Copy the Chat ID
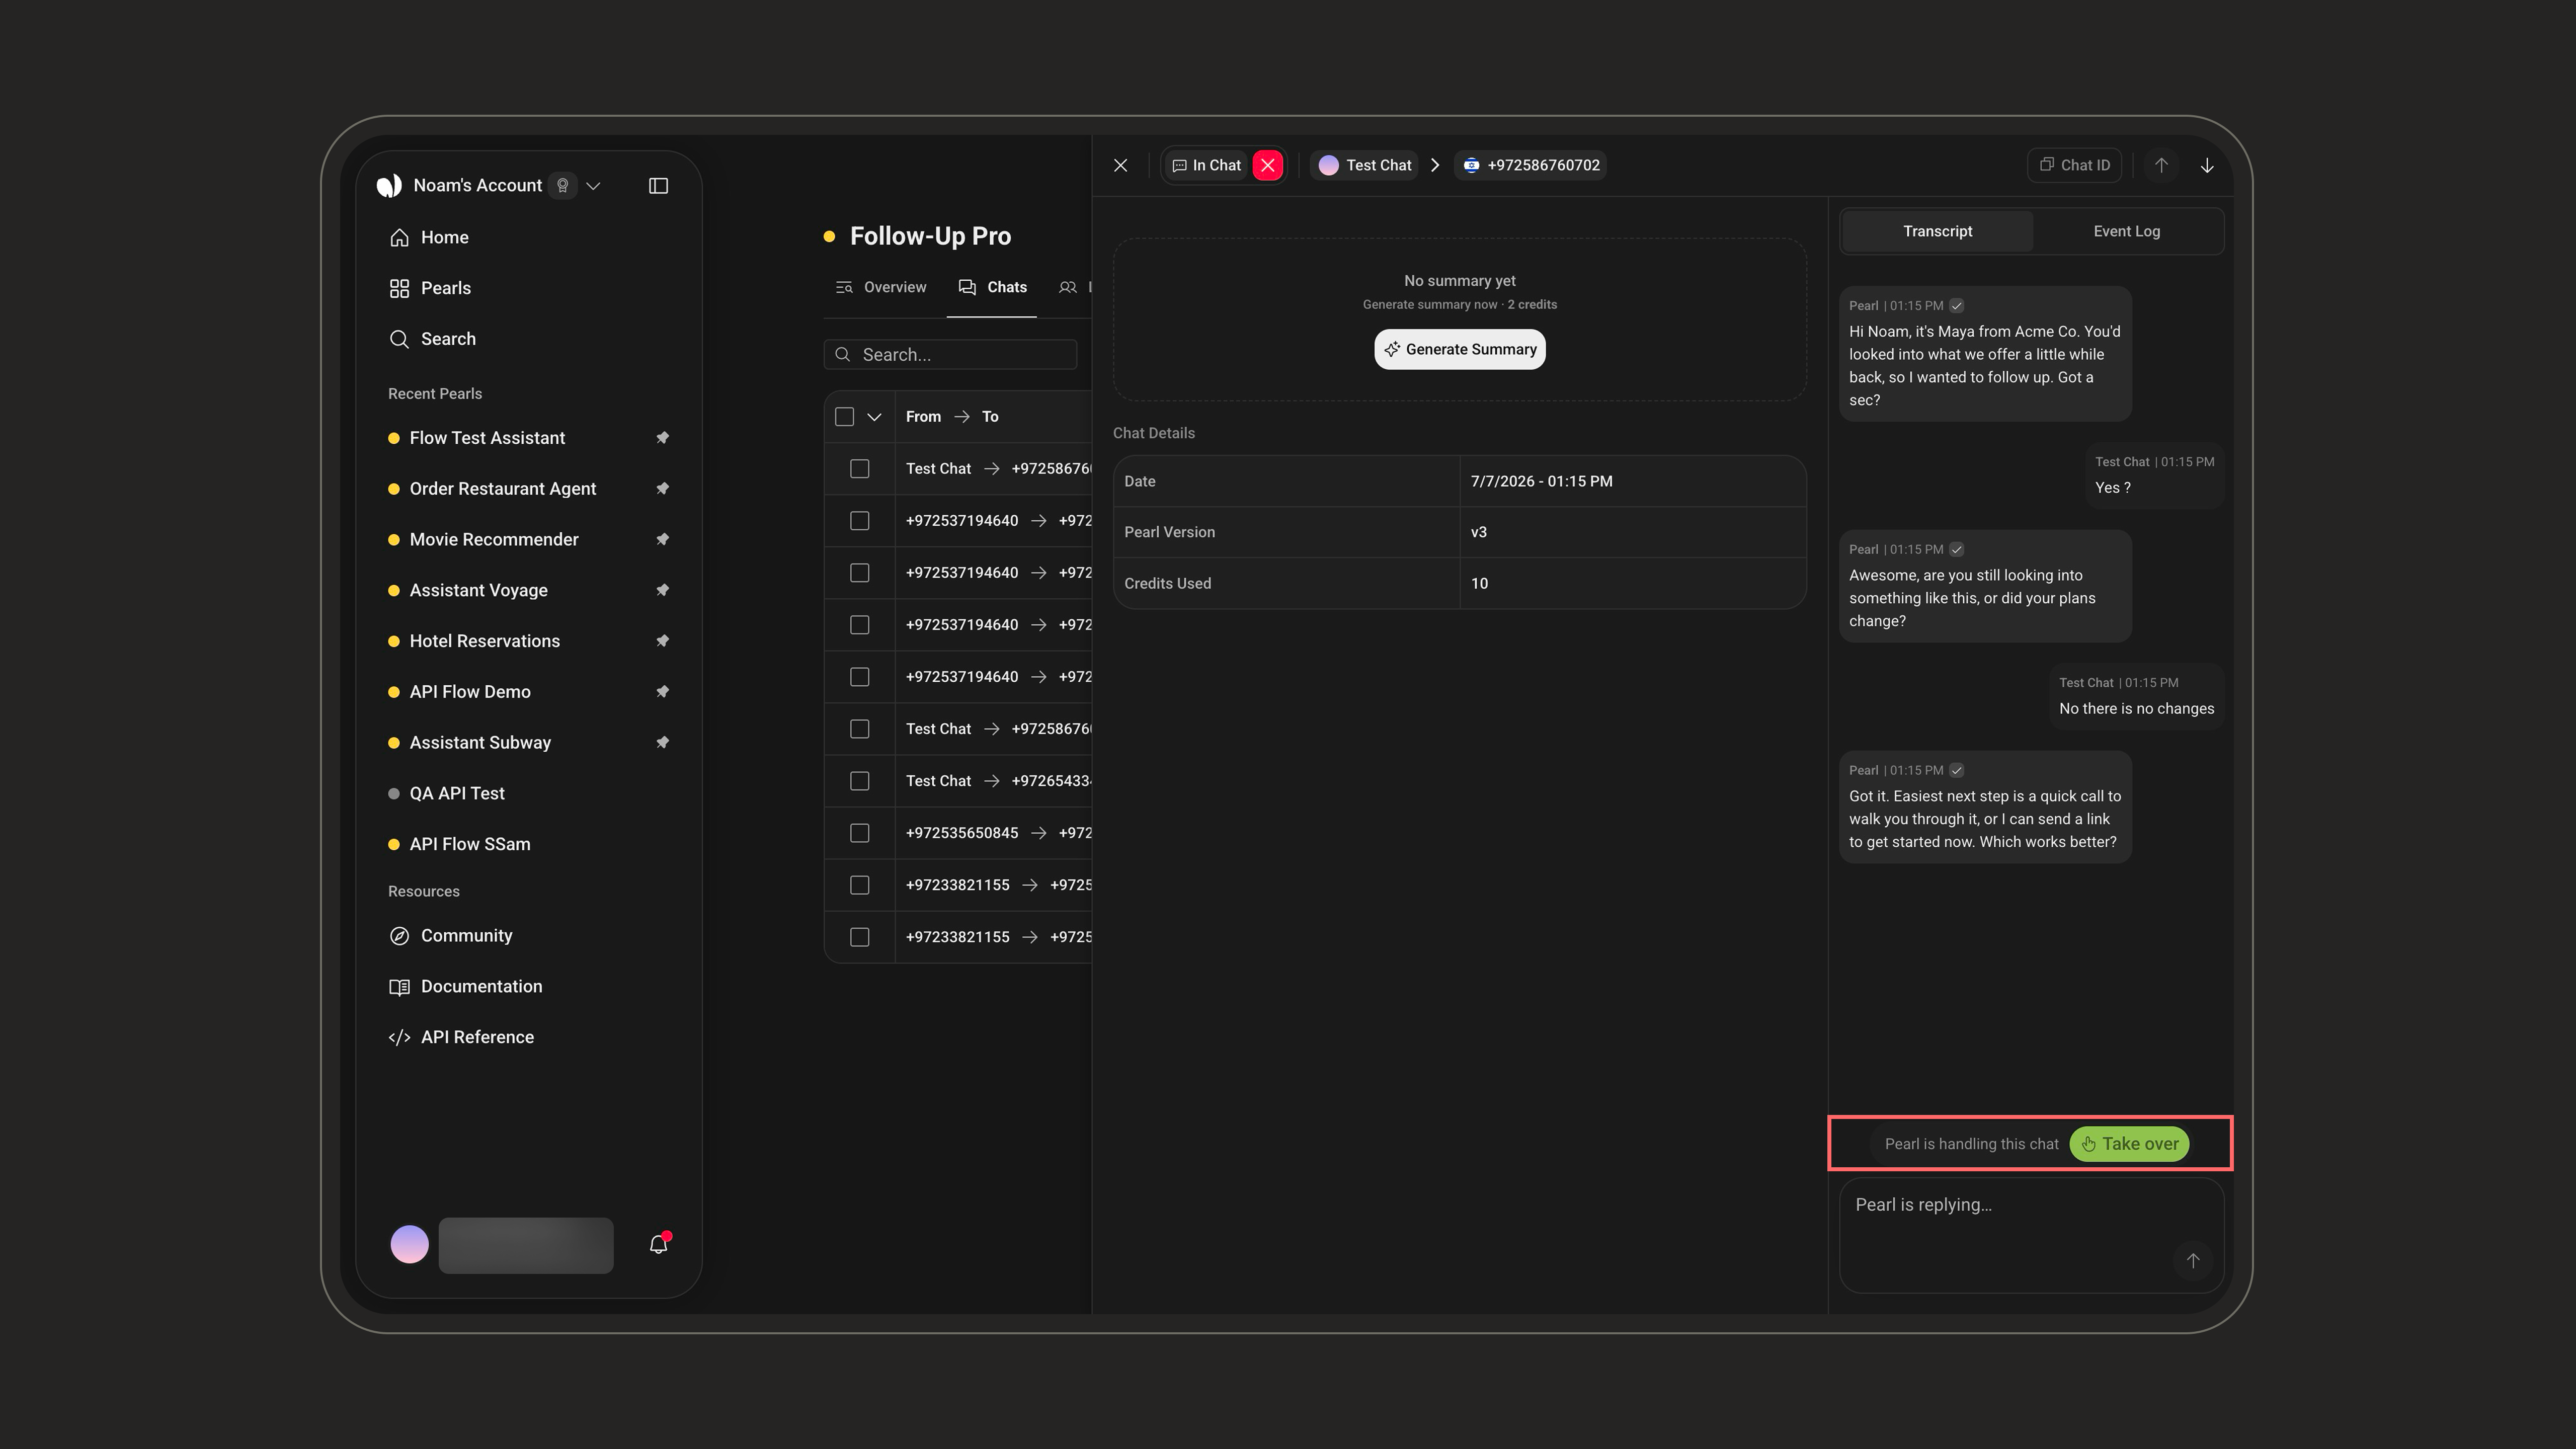Image resolution: width=2576 pixels, height=1449 pixels. (2073, 165)
